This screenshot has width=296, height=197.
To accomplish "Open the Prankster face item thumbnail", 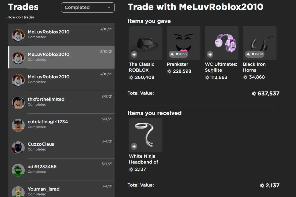I will point(184,43).
